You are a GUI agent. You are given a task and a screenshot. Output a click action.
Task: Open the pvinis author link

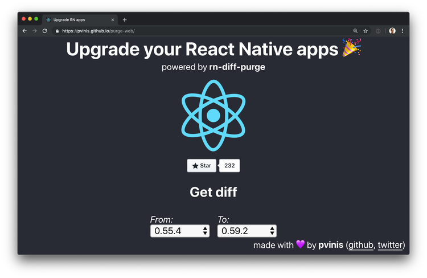(x=331, y=245)
